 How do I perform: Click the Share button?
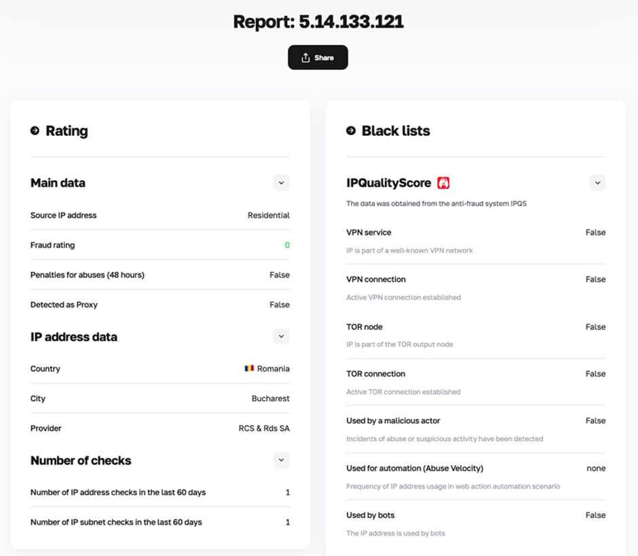click(318, 58)
